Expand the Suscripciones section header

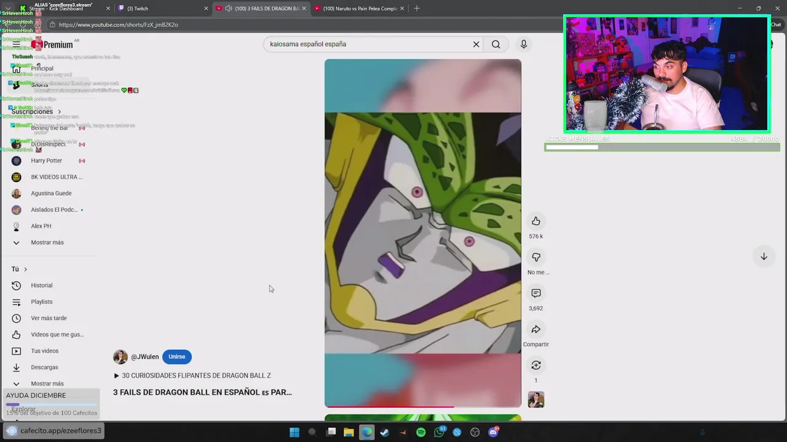36,112
